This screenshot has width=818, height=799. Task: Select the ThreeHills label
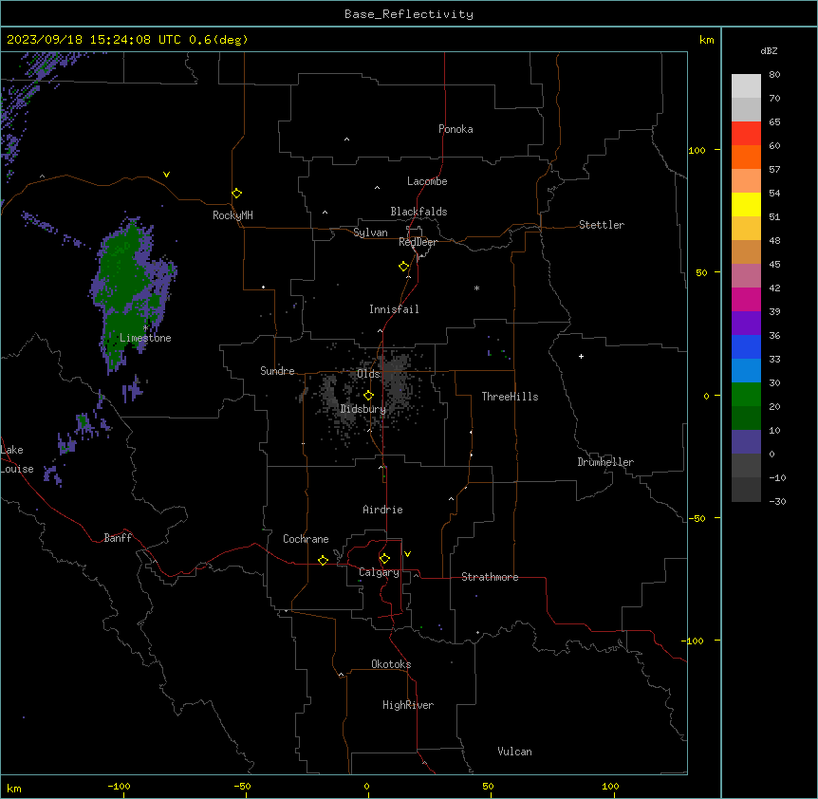[510, 397]
